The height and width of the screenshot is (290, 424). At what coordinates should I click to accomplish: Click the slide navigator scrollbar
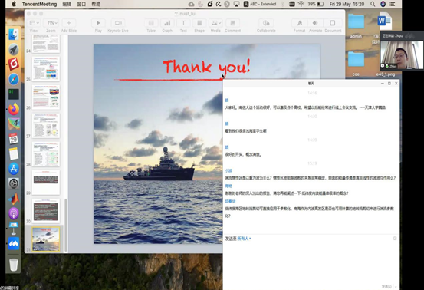click(66, 226)
